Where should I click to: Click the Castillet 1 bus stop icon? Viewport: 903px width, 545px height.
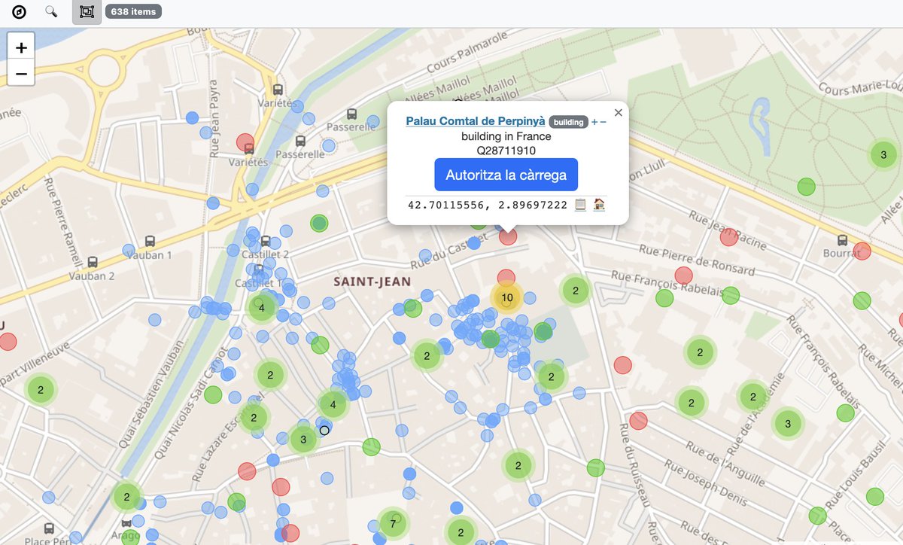(260, 269)
